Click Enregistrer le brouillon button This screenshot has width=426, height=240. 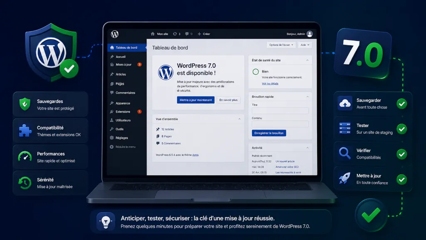click(269, 133)
